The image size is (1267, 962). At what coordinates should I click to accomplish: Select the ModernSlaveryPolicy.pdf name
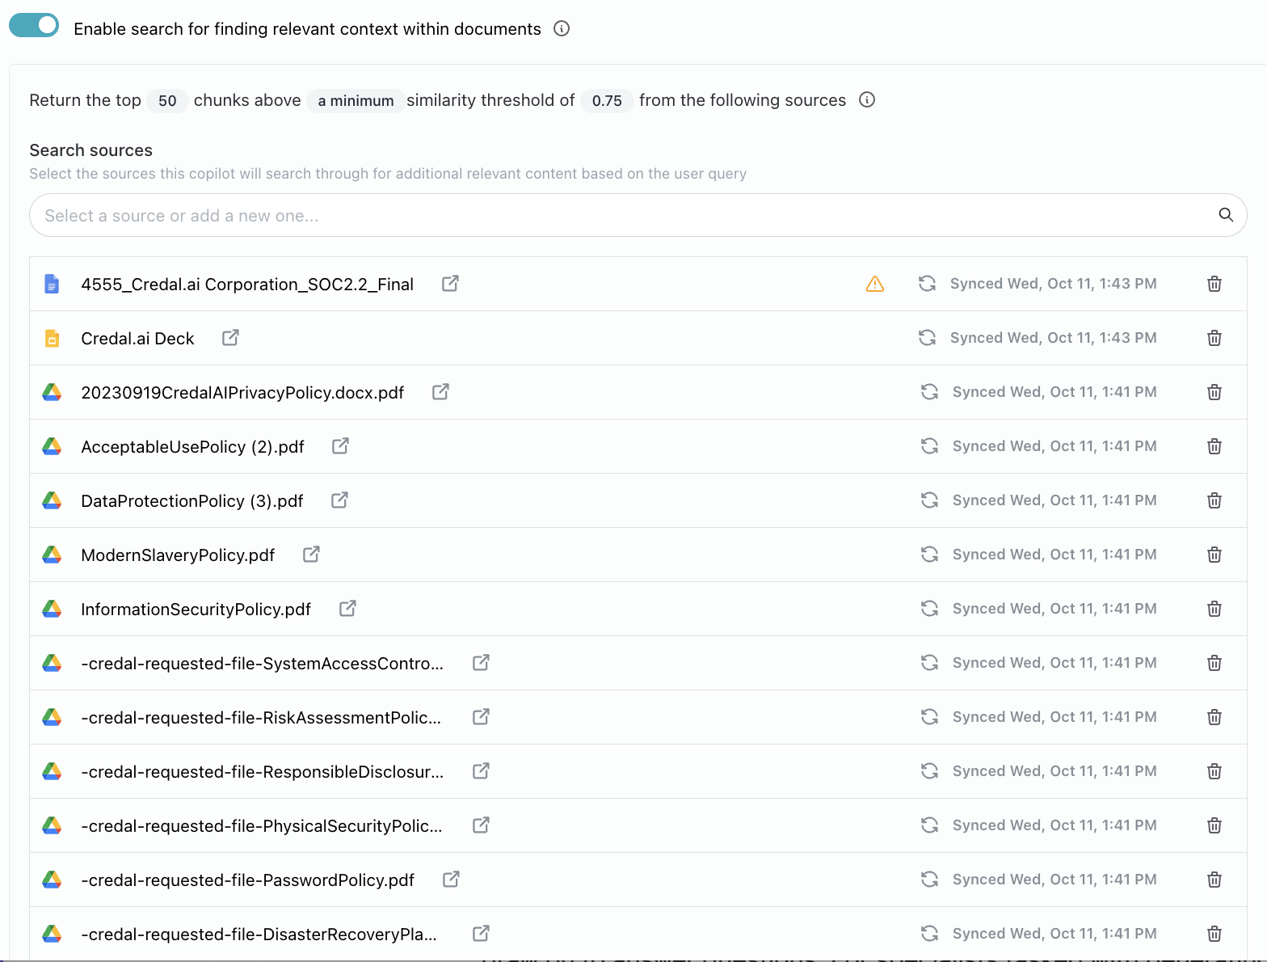pos(178,555)
